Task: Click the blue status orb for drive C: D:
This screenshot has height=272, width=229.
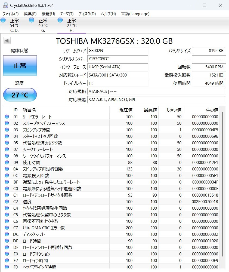Action: click(x=3, y=20)
